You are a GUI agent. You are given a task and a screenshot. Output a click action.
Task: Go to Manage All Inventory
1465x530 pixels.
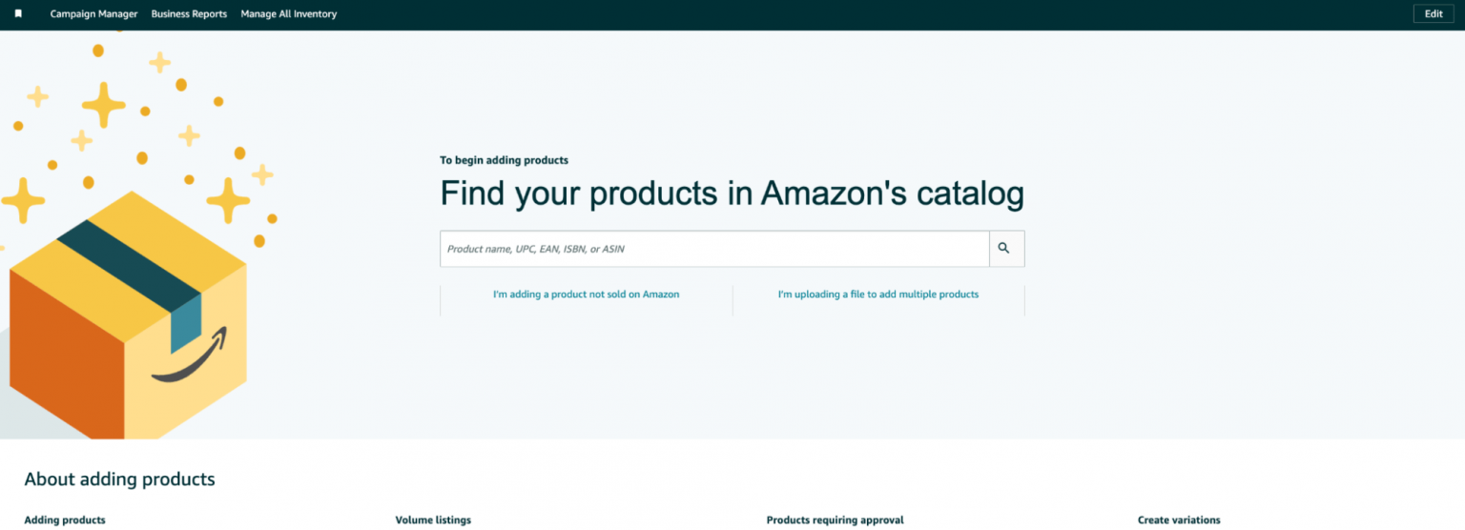tap(288, 14)
